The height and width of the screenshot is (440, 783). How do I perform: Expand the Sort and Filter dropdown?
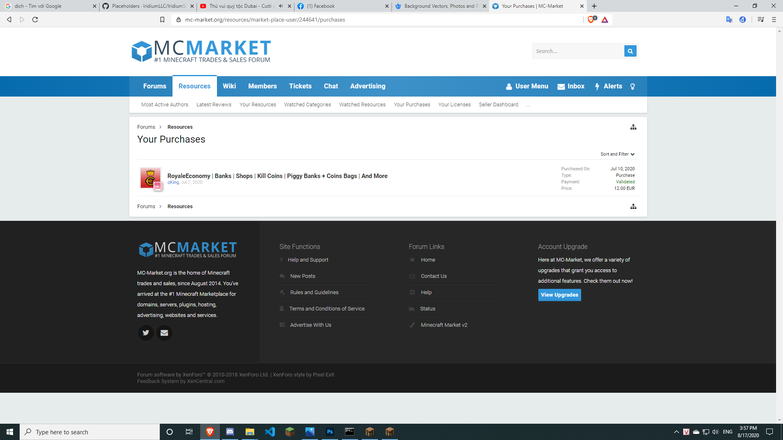click(617, 154)
